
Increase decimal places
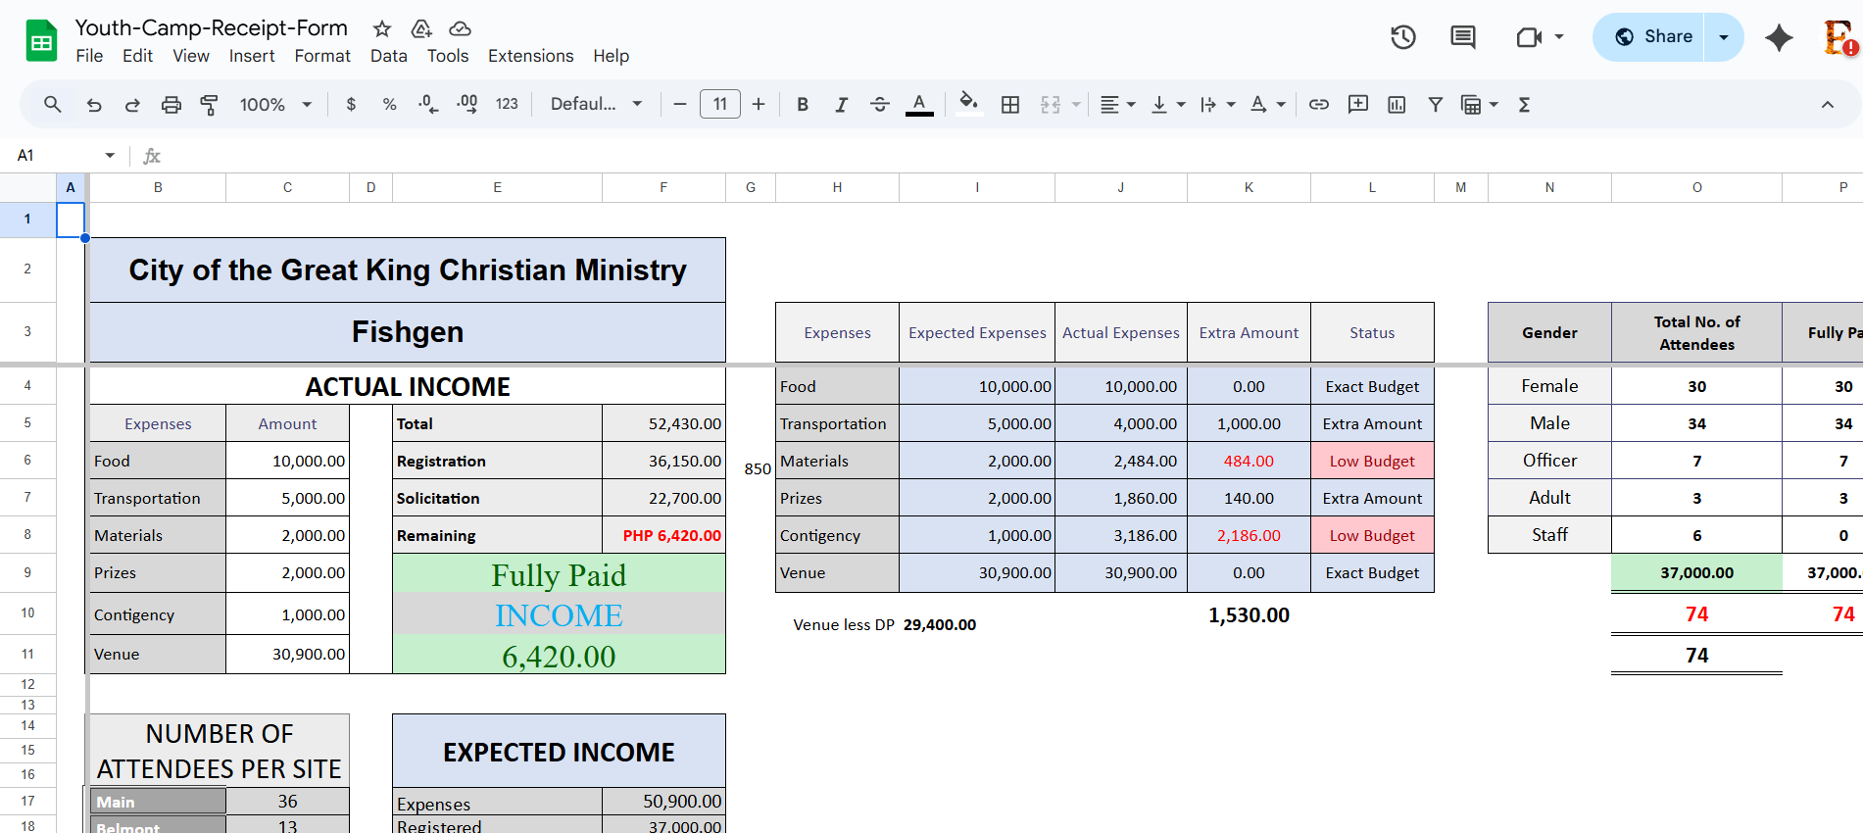[x=467, y=104]
